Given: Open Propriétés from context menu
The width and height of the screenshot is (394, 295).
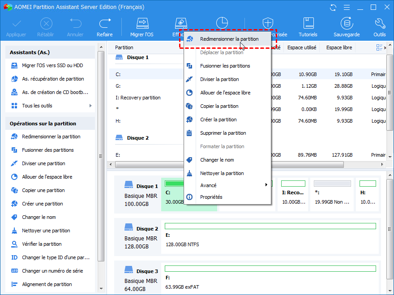Looking at the screenshot, I should [227, 197].
